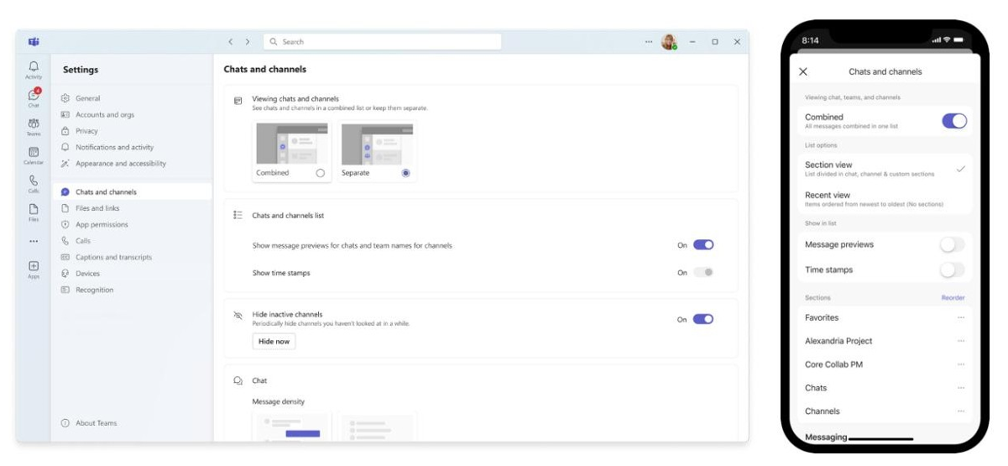Screen dimensions: 1008x466
Task: Switch to Notifications and activity settings
Action: 114,147
